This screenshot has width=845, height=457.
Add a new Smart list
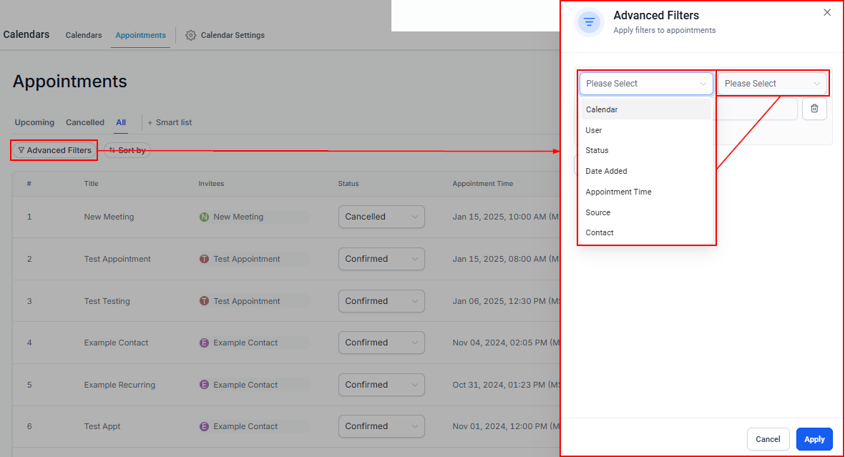point(170,122)
